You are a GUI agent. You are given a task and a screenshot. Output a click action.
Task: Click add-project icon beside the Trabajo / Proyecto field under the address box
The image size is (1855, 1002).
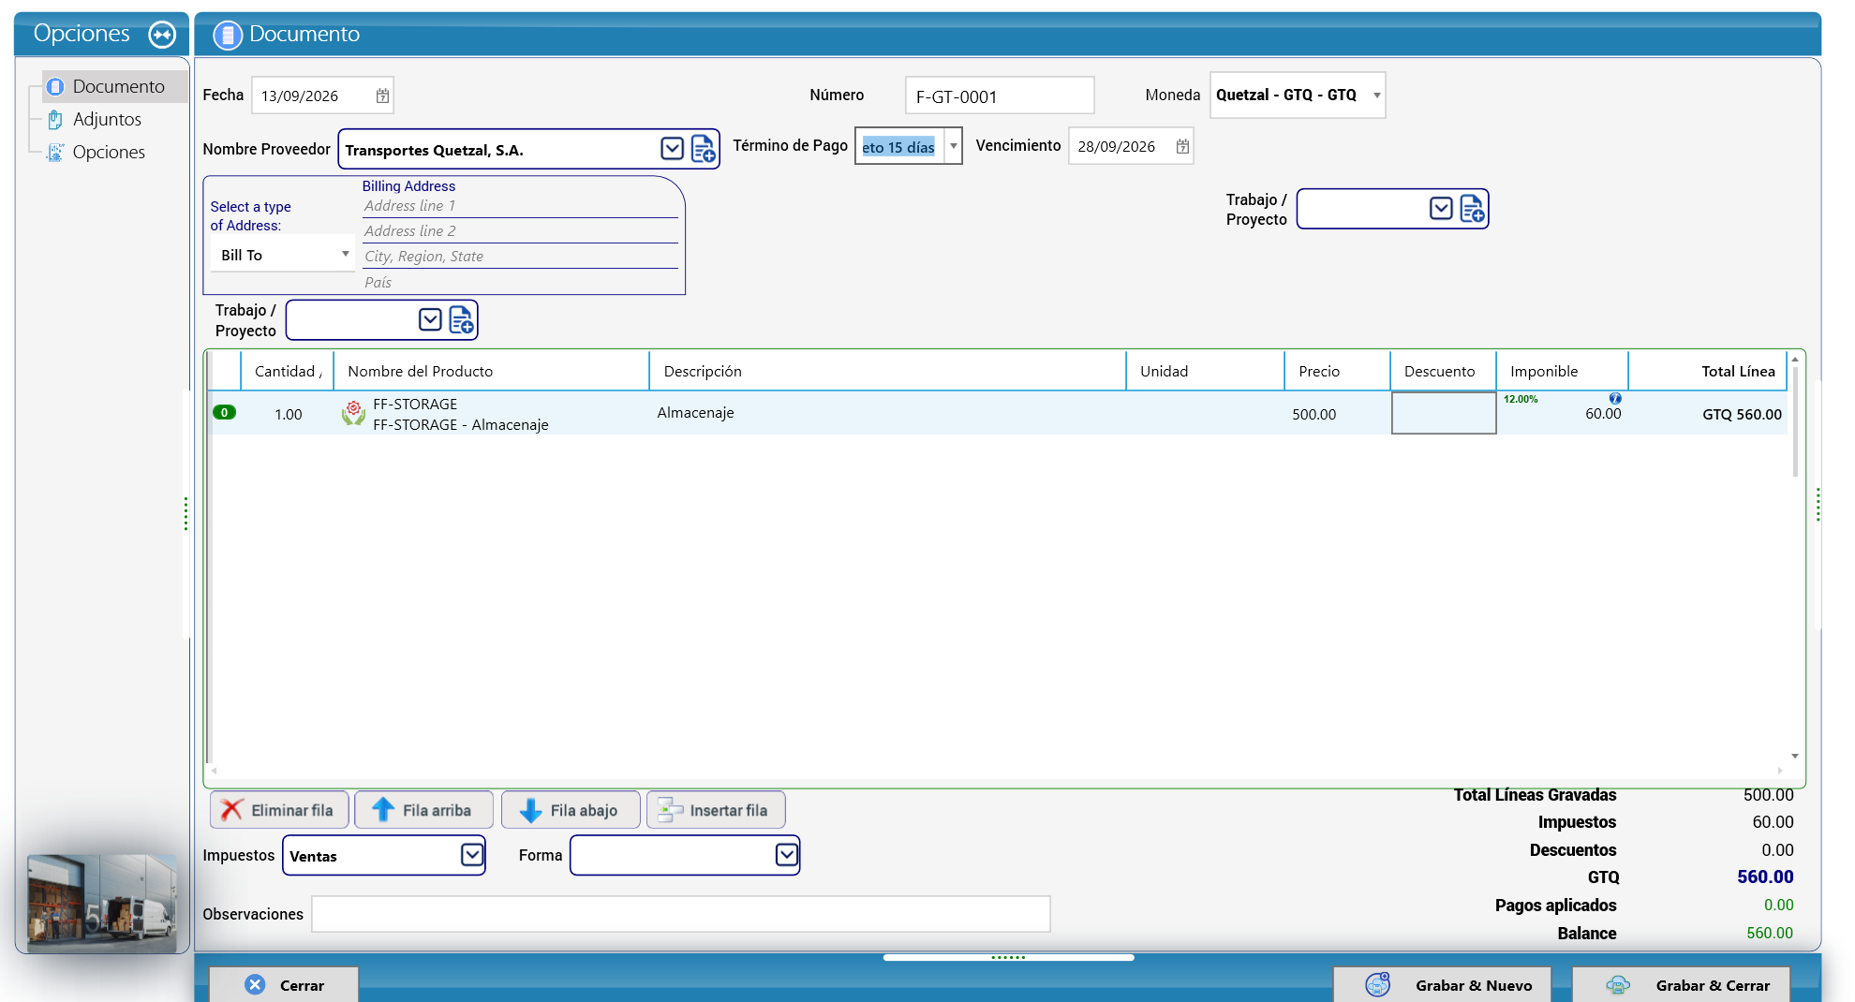tap(461, 320)
